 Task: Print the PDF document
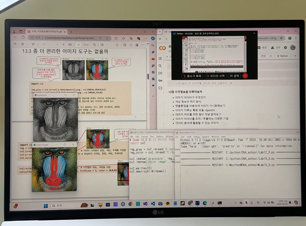pos(125,45)
